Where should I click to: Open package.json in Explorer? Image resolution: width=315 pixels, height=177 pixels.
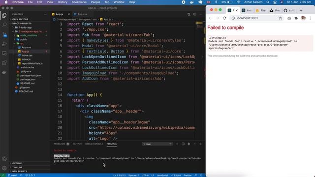pos(28,80)
